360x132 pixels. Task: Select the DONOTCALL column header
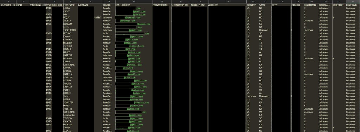point(324,5)
